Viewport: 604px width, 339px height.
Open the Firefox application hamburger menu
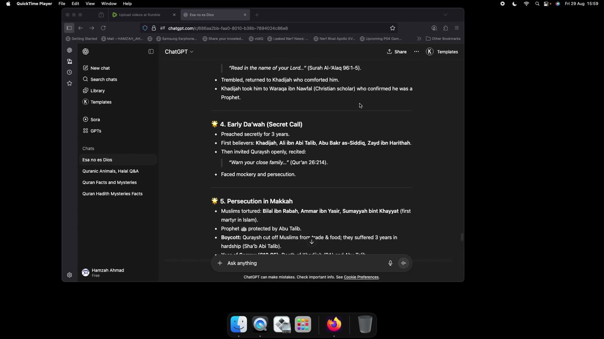tap(457, 28)
